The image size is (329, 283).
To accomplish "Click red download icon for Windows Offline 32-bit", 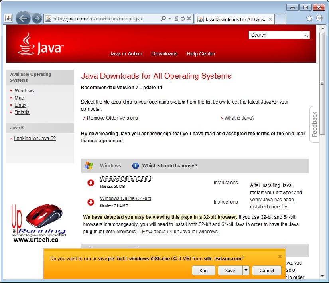I will point(91,183).
